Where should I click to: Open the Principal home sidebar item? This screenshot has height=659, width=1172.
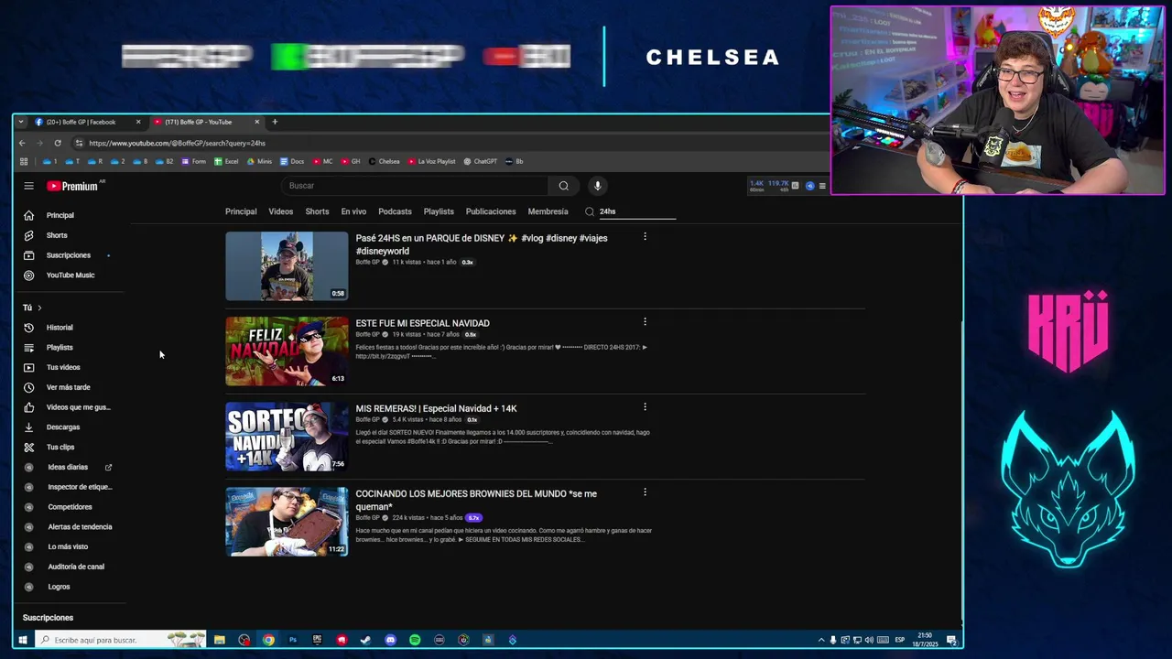point(60,215)
